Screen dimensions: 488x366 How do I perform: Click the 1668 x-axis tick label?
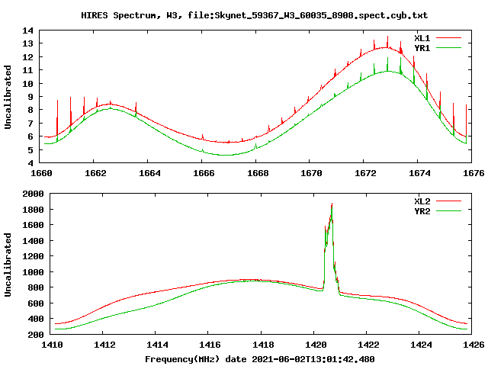pyautogui.click(x=258, y=173)
